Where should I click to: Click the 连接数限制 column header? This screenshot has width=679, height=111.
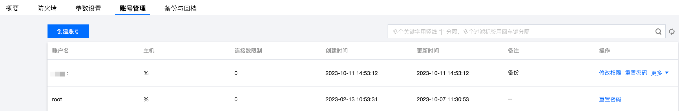click(248, 51)
